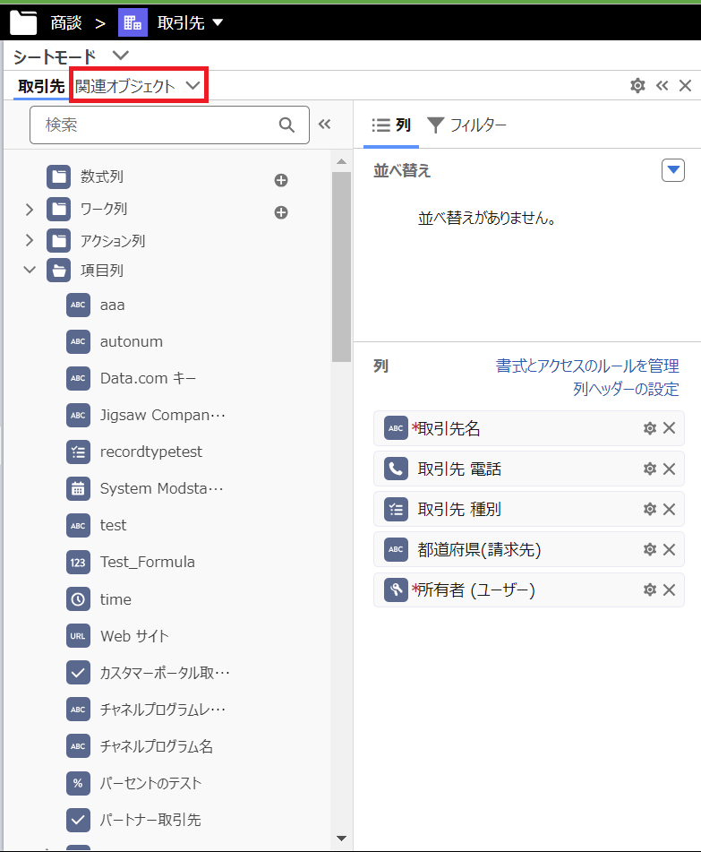Viewport: 701px width, 852px height.
Task: Expand the アクション列 folder
Action: [x=30, y=240]
